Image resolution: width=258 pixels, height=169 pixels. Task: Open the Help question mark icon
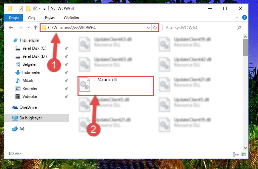[x=245, y=17]
